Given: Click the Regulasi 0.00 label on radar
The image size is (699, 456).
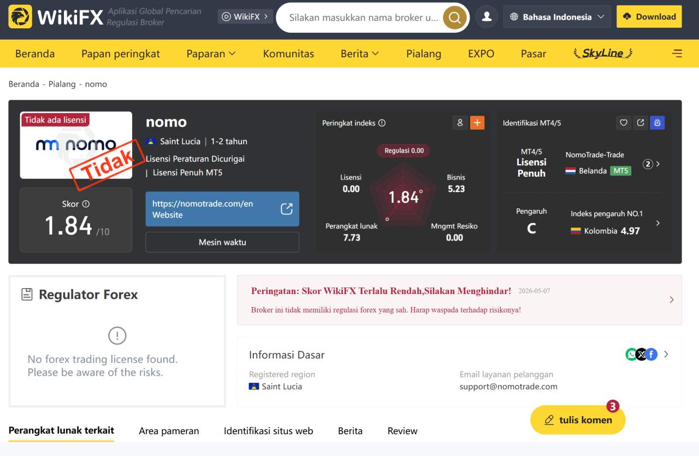Looking at the screenshot, I should tap(404, 151).
